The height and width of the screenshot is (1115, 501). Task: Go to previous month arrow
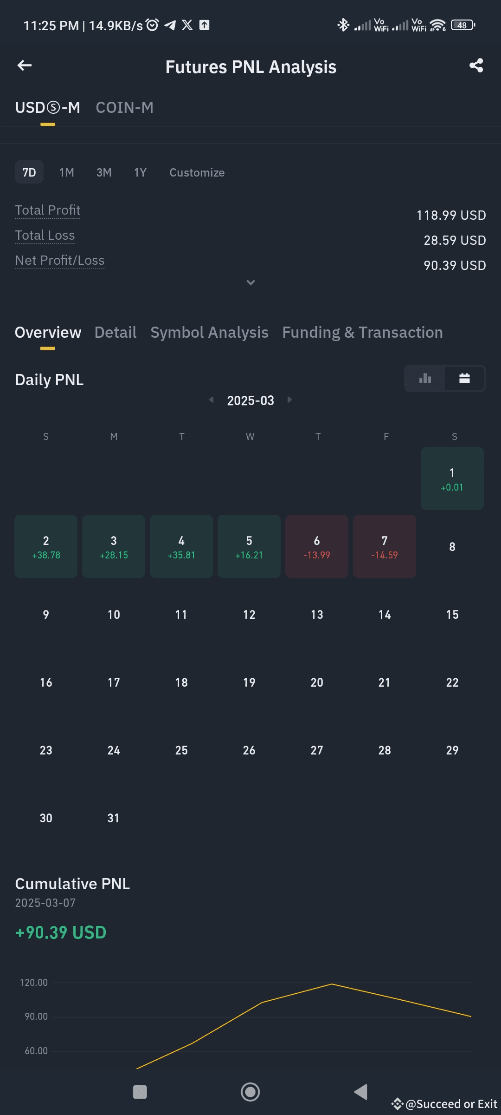(x=212, y=400)
